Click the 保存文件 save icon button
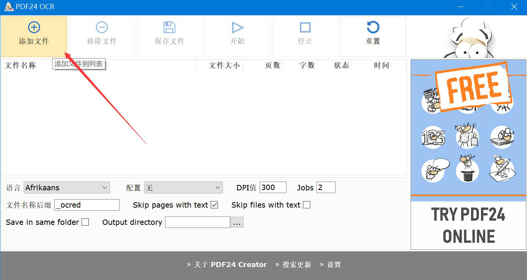Viewport: 527px width, 280px height. (x=170, y=36)
